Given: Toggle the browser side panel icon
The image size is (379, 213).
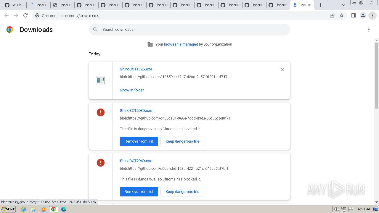Looking at the screenshot, I should [353, 15].
